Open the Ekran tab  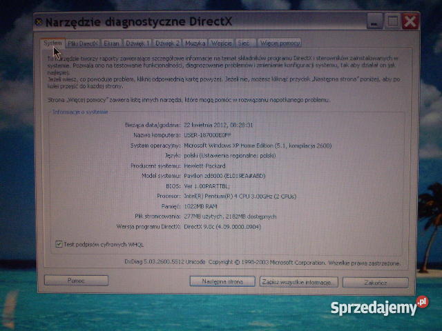(x=111, y=43)
